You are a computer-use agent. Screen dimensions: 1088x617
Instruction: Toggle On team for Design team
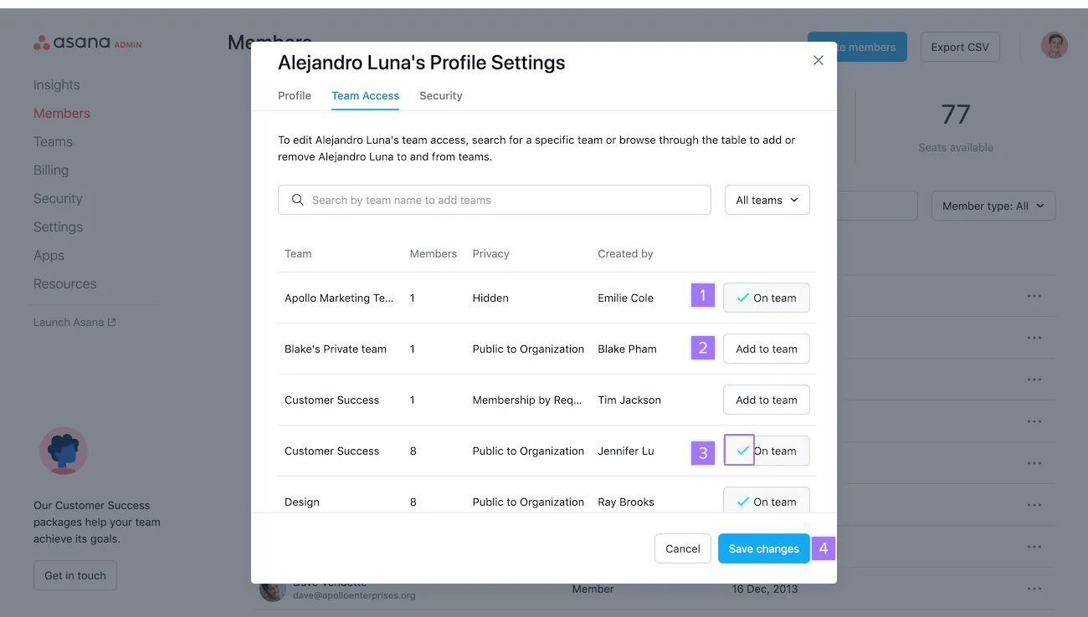[x=766, y=501]
